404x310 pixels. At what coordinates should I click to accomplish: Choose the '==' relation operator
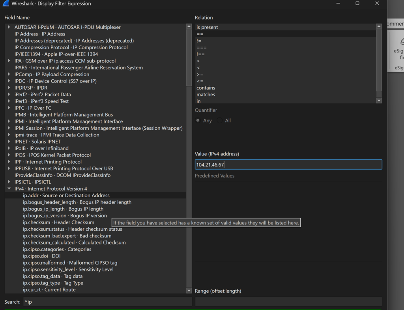(x=200, y=34)
